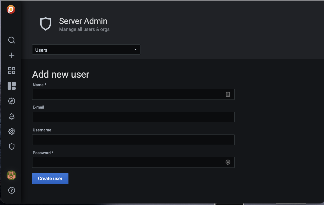This screenshot has height=205, width=324.
Task: Click the Percona logo home icon
Action: (11, 10)
